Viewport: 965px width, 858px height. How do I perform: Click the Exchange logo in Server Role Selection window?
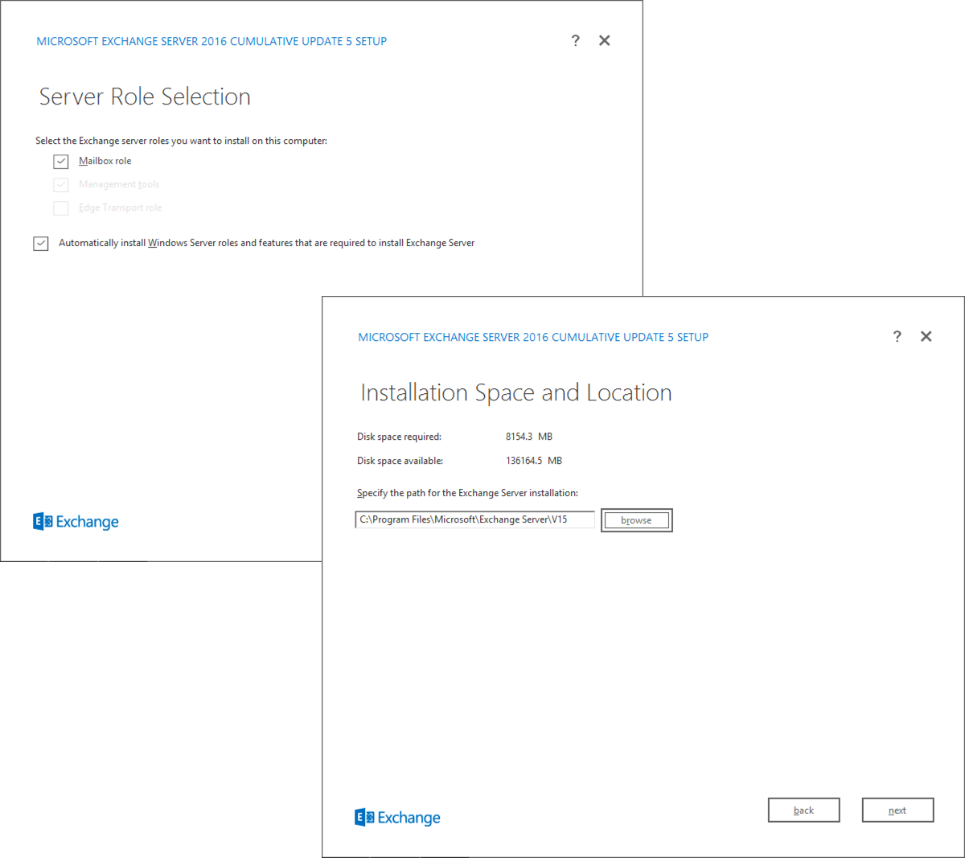[76, 522]
